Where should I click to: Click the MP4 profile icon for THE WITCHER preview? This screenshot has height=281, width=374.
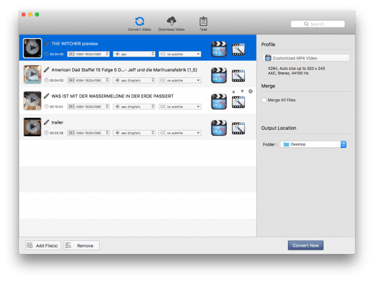(x=218, y=49)
